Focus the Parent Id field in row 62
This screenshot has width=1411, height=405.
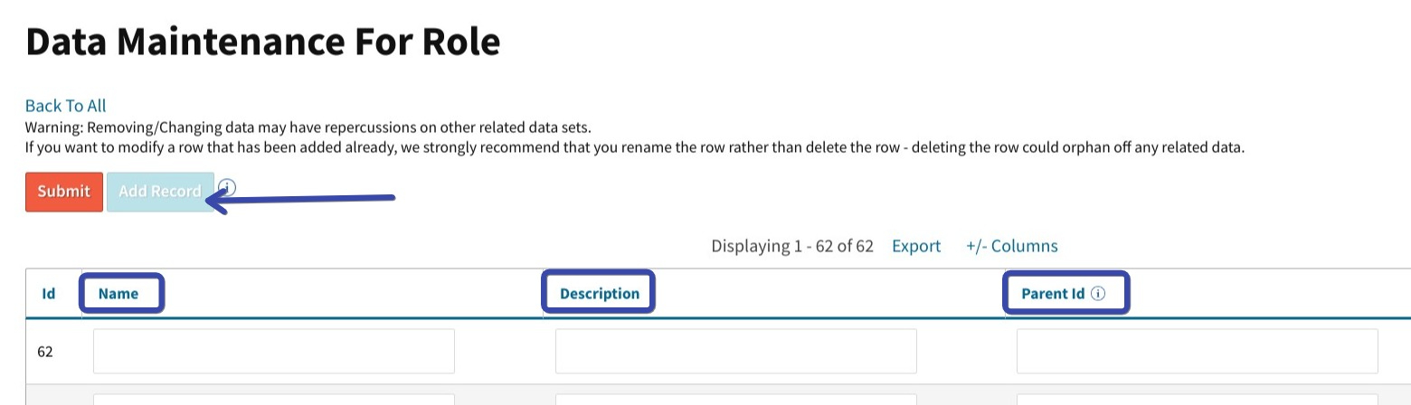coord(1198,352)
